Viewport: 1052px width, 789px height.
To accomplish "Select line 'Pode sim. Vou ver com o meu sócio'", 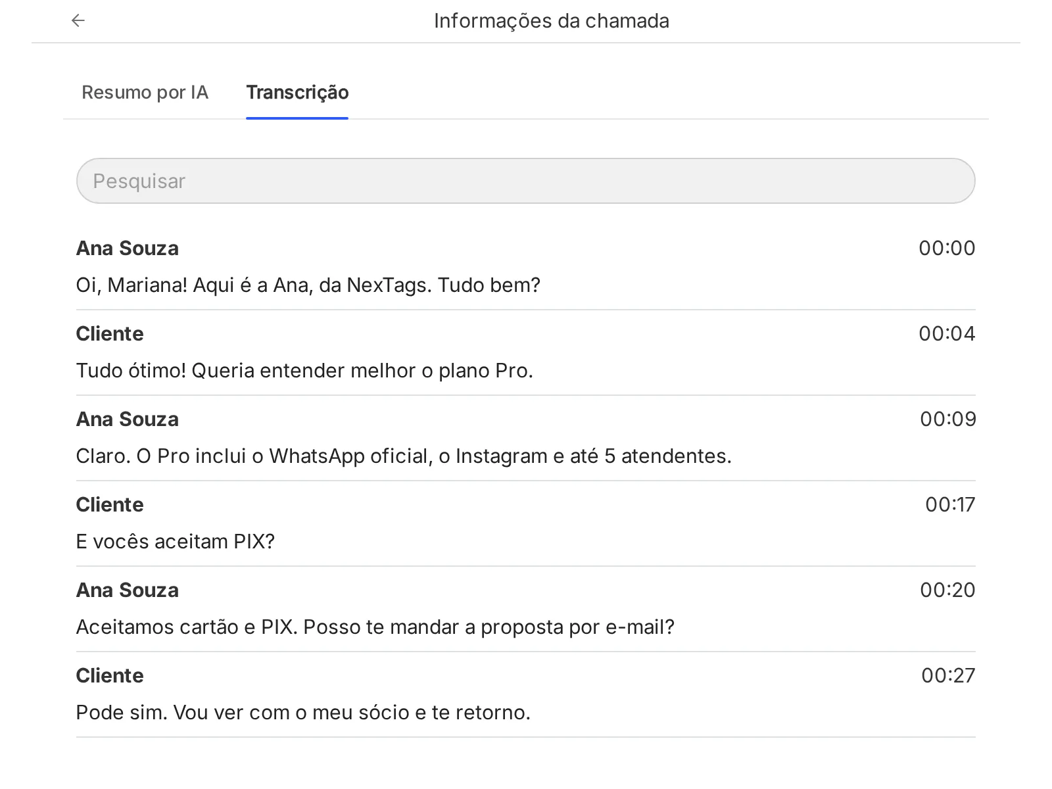I will tap(303, 712).
